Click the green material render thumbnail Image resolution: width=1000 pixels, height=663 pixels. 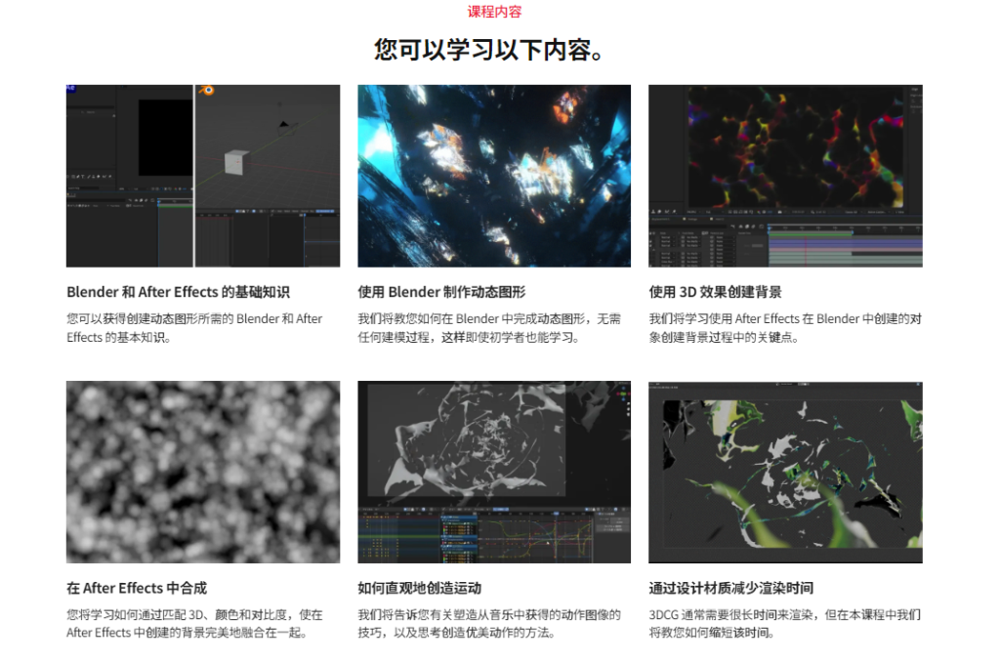pyautogui.click(x=786, y=472)
